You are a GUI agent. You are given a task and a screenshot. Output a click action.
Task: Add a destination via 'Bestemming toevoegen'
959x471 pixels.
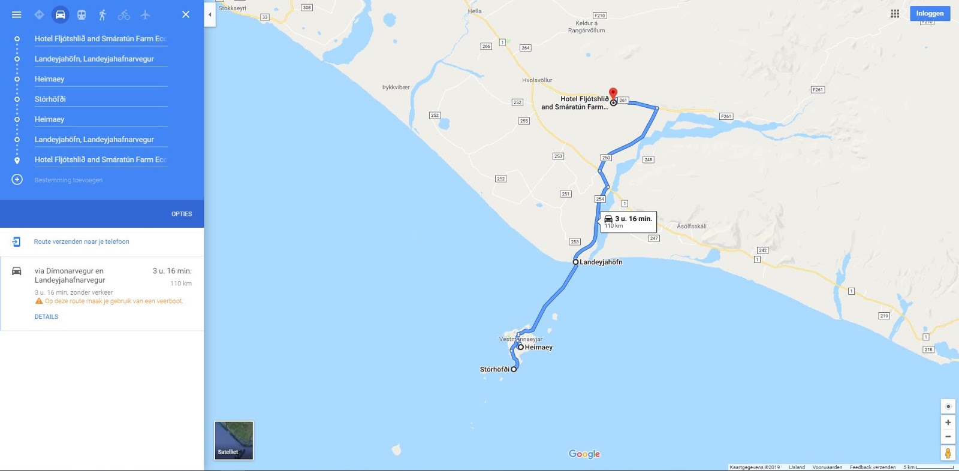click(x=68, y=180)
